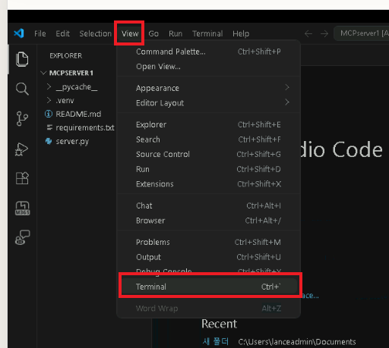Select Search in the View menu

(x=209, y=140)
